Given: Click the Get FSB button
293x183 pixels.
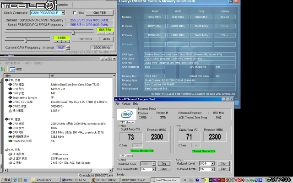Looking at the screenshot, I should [99, 12].
